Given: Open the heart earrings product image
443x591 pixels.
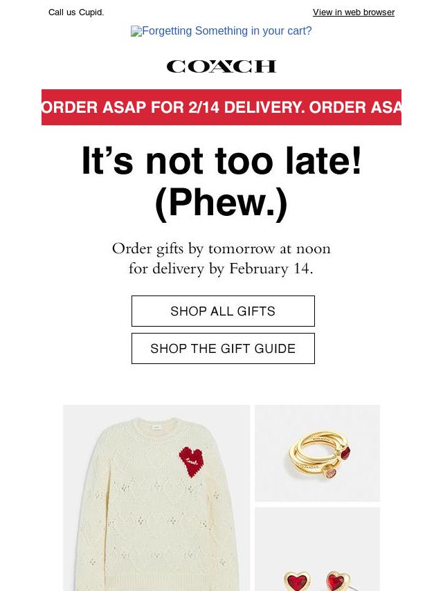Looking at the screenshot, I should point(317,549).
